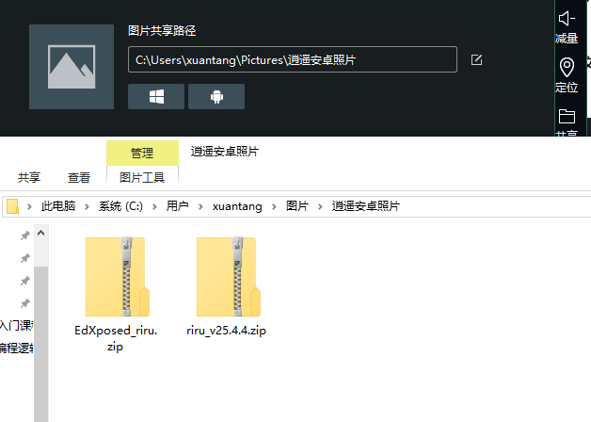This screenshot has width=591, height=422.
Task: Expand the chevron after 此电脑 in breadcrumb
Action: tap(87, 206)
